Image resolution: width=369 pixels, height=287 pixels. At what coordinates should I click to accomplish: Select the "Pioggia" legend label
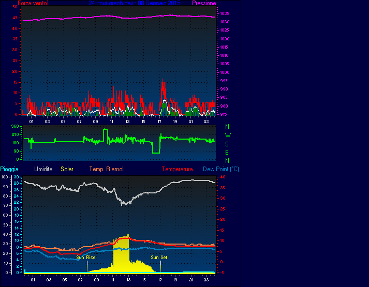tap(9, 169)
